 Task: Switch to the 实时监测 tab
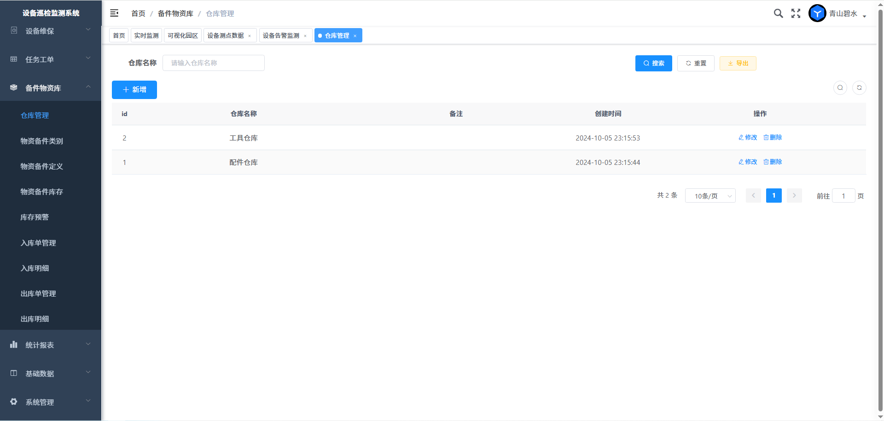point(146,35)
